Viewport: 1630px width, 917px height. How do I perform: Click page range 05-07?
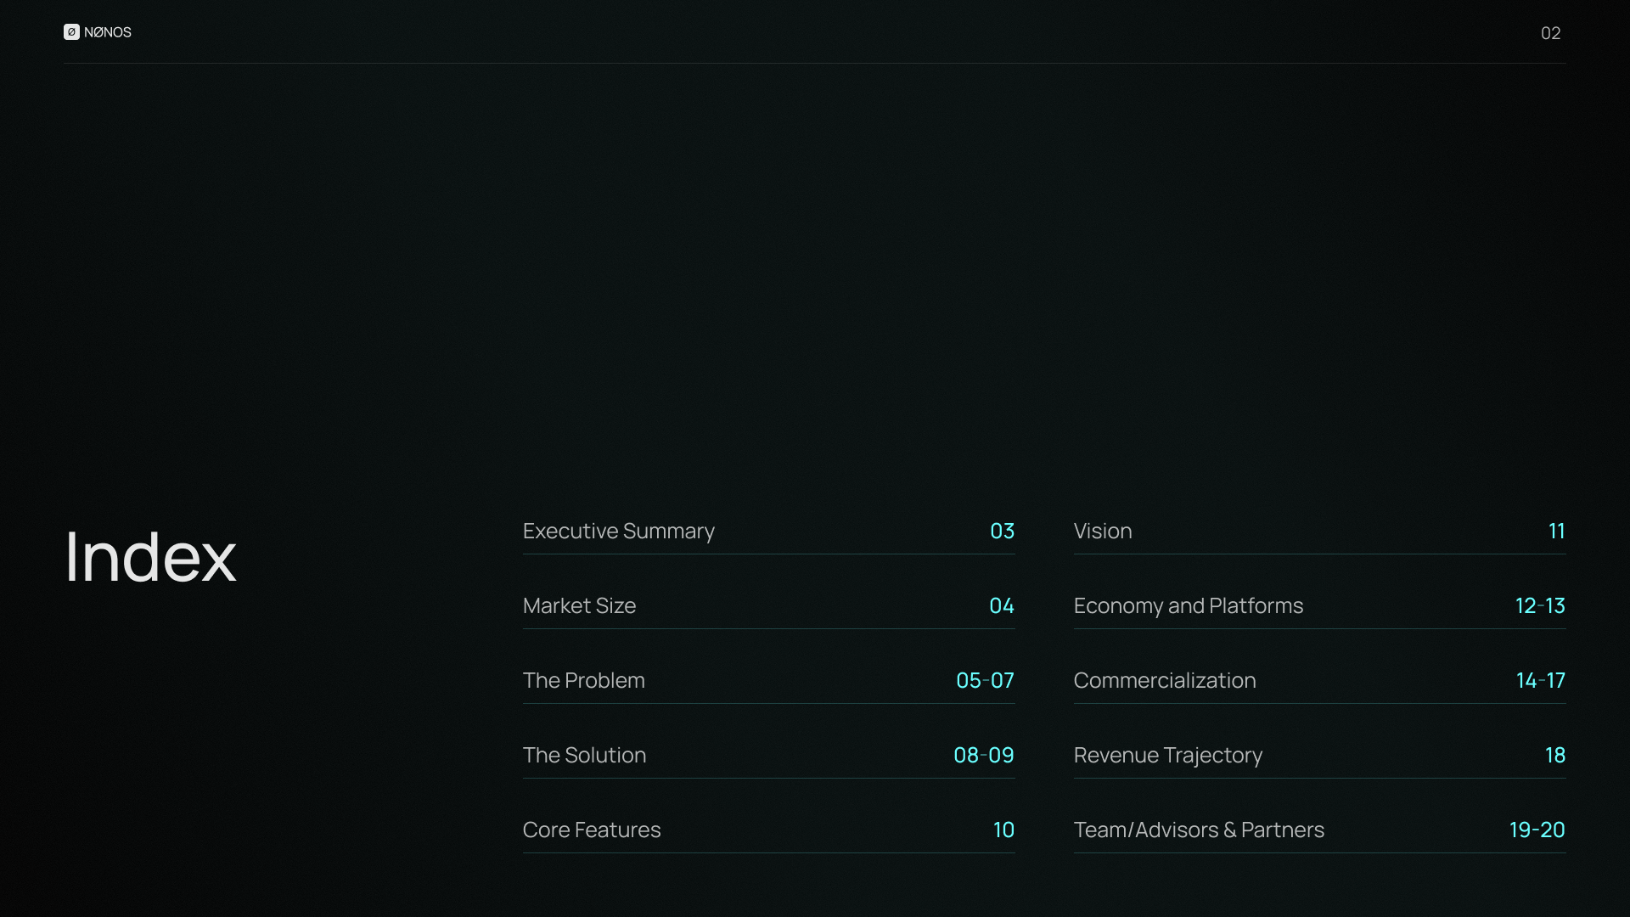point(985,681)
